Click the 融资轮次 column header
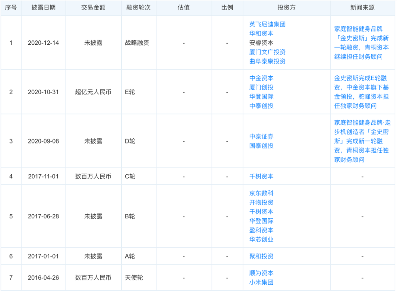Image resolution: width=397 pixels, height=291 pixels. pyautogui.click(x=139, y=8)
